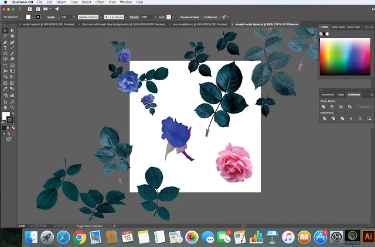Enable Draw Behind mode
The height and width of the screenshot is (247, 375).
(x=8, y=133)
